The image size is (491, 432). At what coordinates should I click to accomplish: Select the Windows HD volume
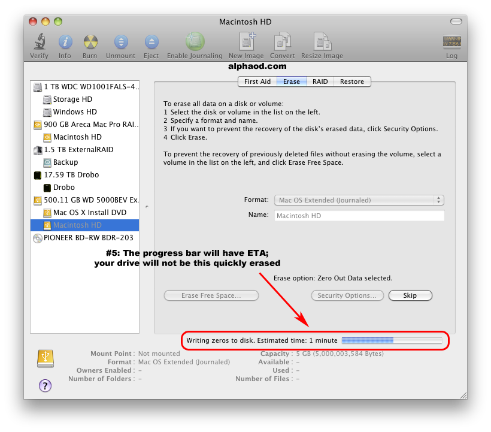[85, 112]
